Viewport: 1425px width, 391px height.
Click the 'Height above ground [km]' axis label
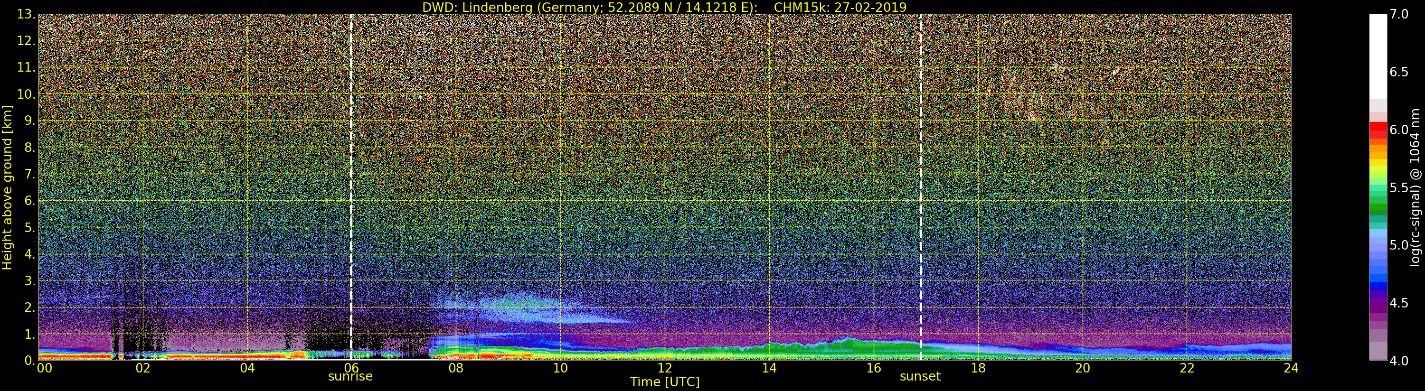[7, 187]
